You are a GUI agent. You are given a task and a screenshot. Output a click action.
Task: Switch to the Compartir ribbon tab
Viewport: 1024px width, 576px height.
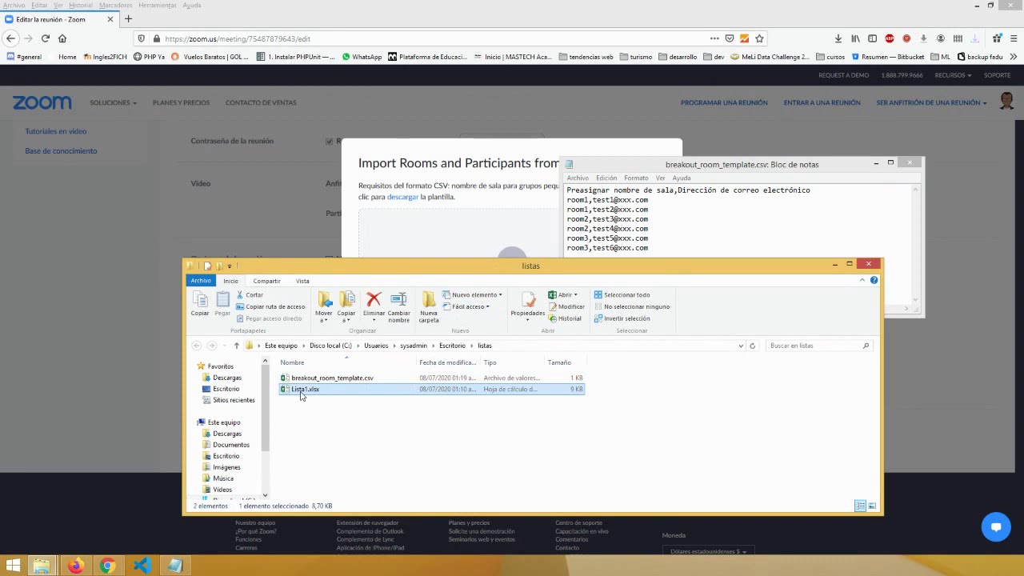click(x=266, y=281)
